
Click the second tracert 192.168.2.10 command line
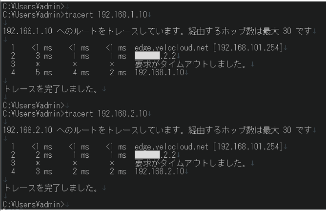75,114
